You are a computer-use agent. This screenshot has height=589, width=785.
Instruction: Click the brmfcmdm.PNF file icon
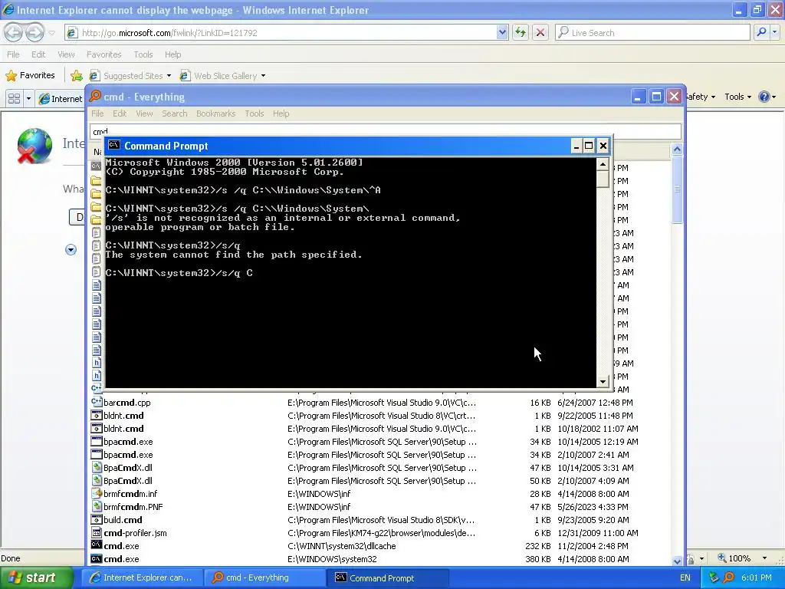96,506
